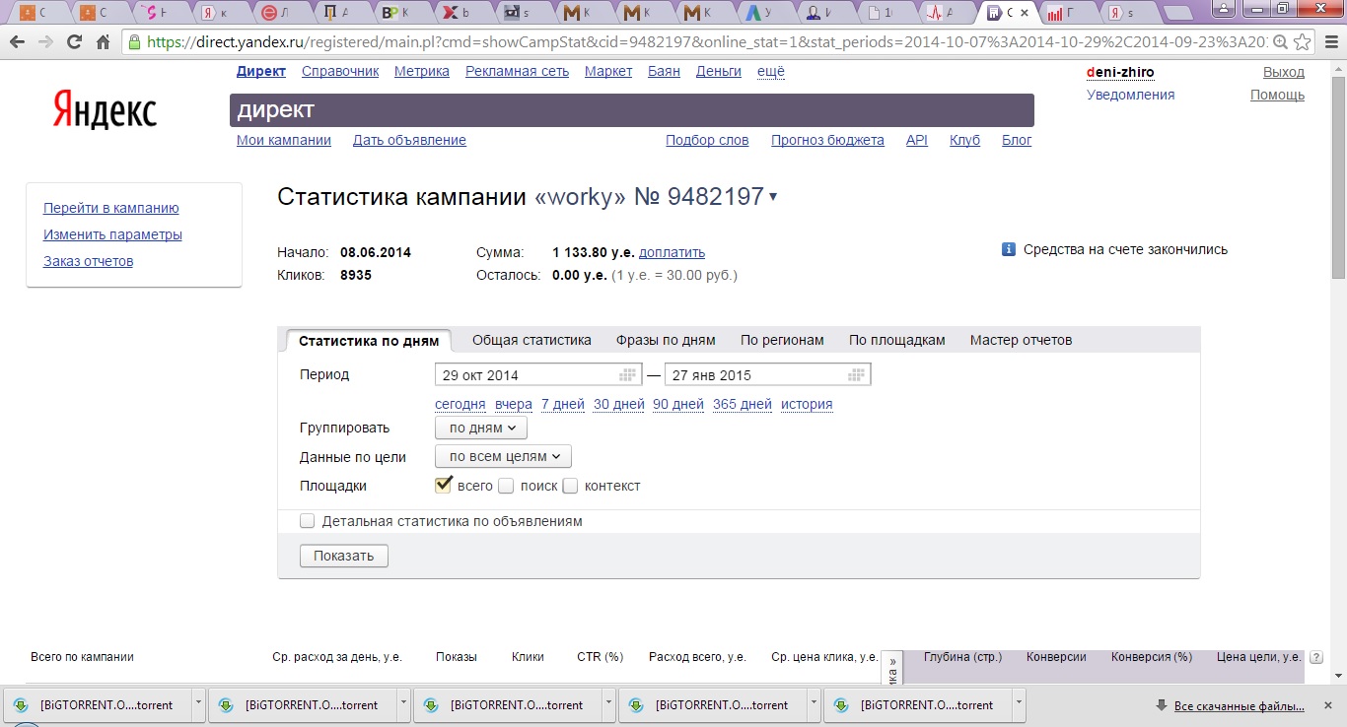Click the browser forward arrow
The height and width of the screenshot is (727, 1347).
click(x=45, y=42)
